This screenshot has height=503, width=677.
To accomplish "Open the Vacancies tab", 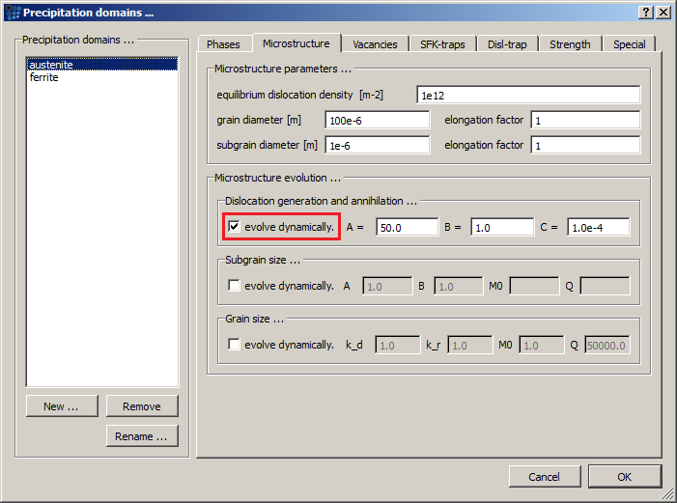I will pos(375,44).
